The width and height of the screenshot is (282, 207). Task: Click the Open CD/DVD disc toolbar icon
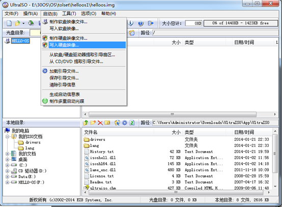[31, 23]
